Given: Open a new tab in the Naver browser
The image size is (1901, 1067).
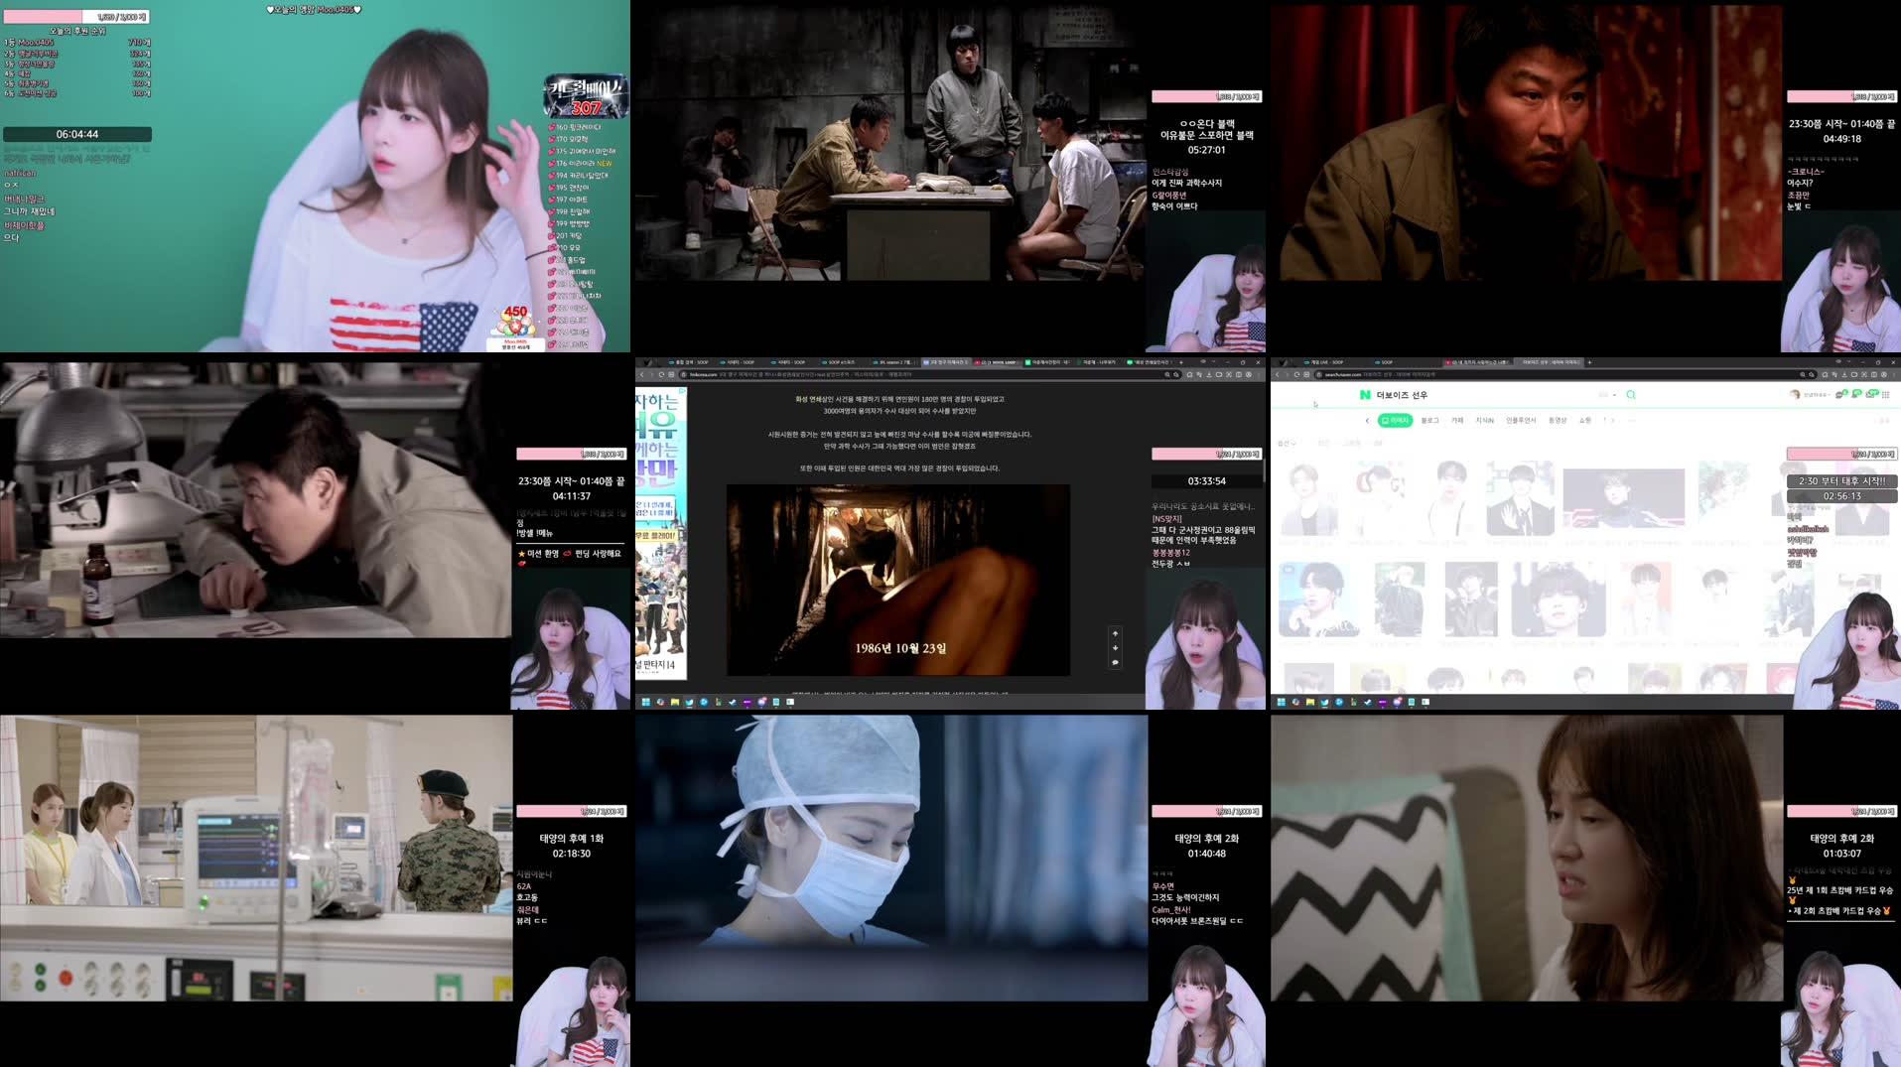Looking at the screenshot, I should coord(1589,362).
